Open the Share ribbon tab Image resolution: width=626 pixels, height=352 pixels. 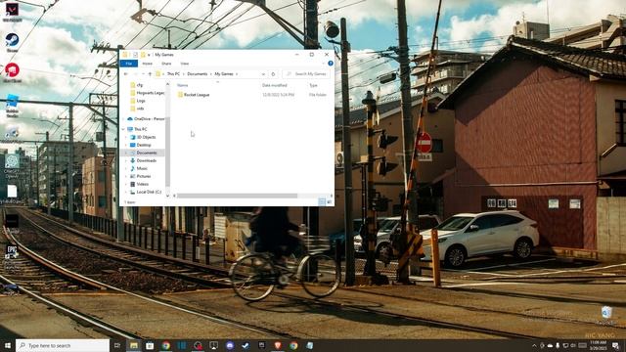click(166, 64)
